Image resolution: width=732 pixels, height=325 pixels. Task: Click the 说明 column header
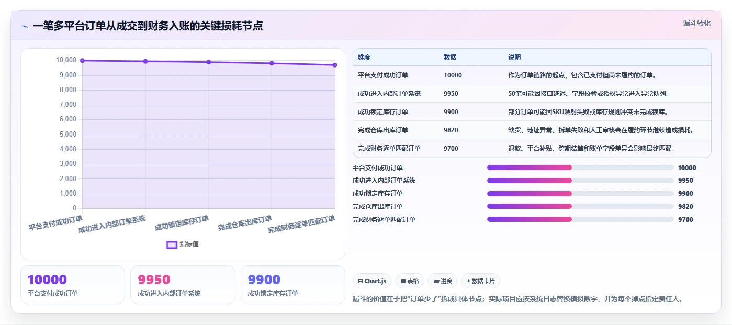[514, 57]
